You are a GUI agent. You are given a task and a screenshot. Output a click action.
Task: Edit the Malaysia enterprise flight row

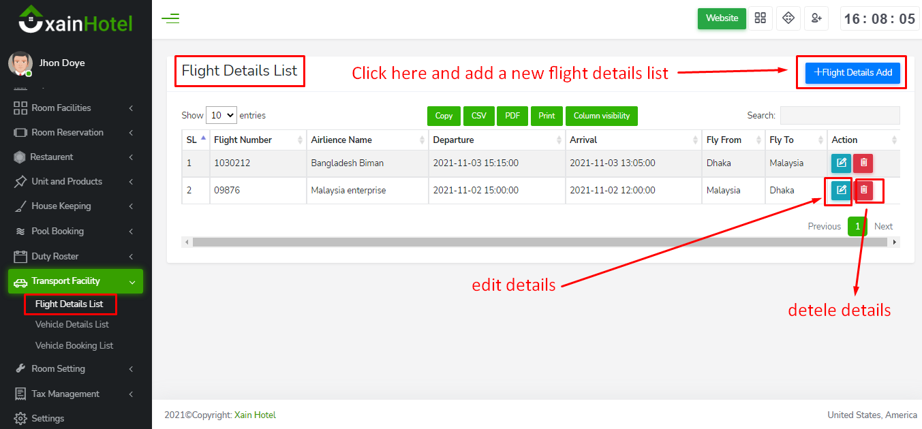pos(841,190)
